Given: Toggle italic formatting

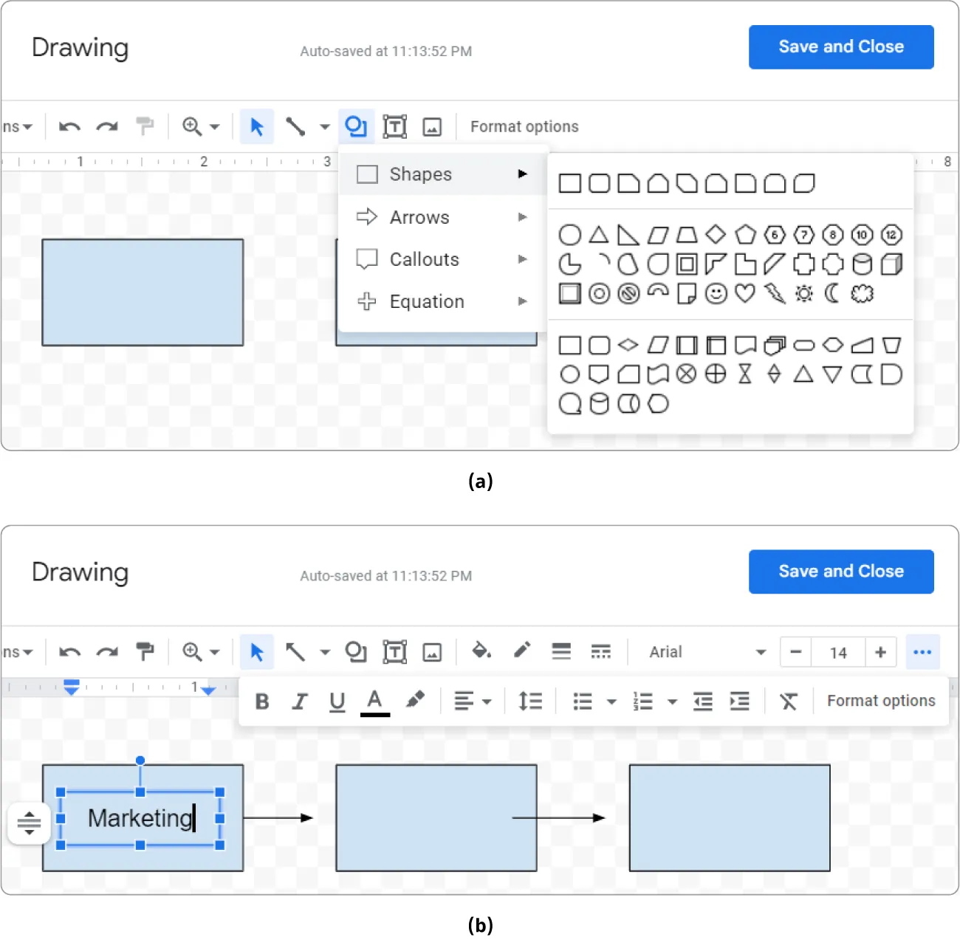Looking at the screenshot, I should (x=300, y=701).
